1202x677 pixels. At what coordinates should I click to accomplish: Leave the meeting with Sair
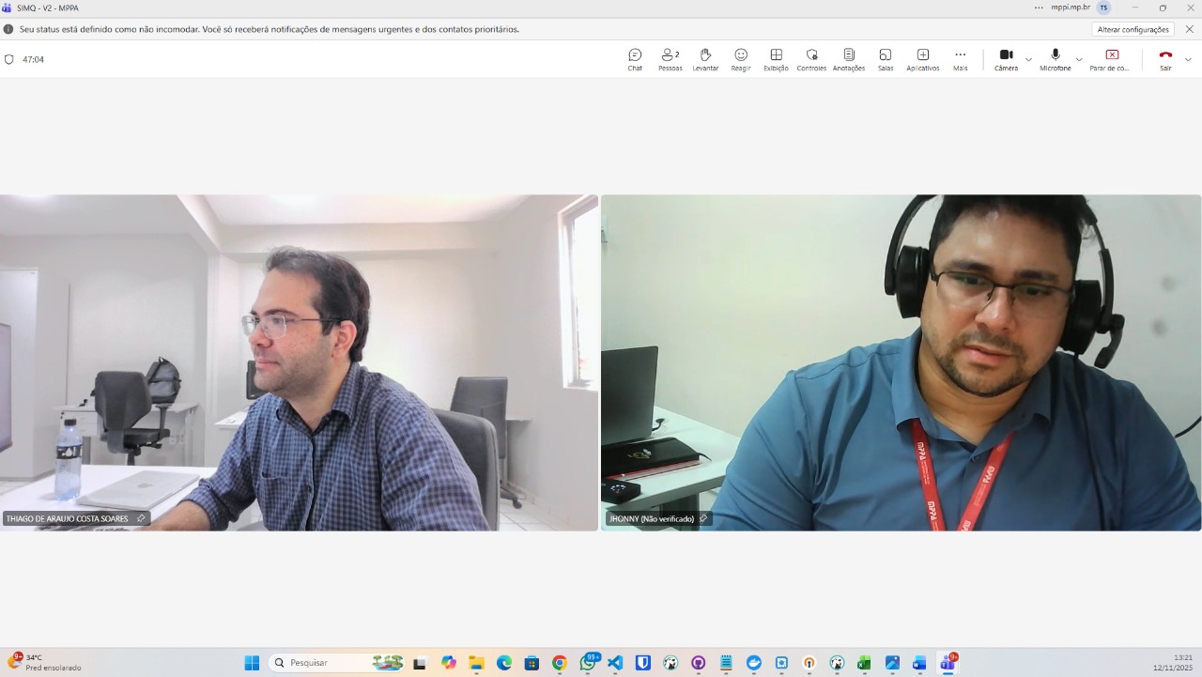click(1165, 59)
